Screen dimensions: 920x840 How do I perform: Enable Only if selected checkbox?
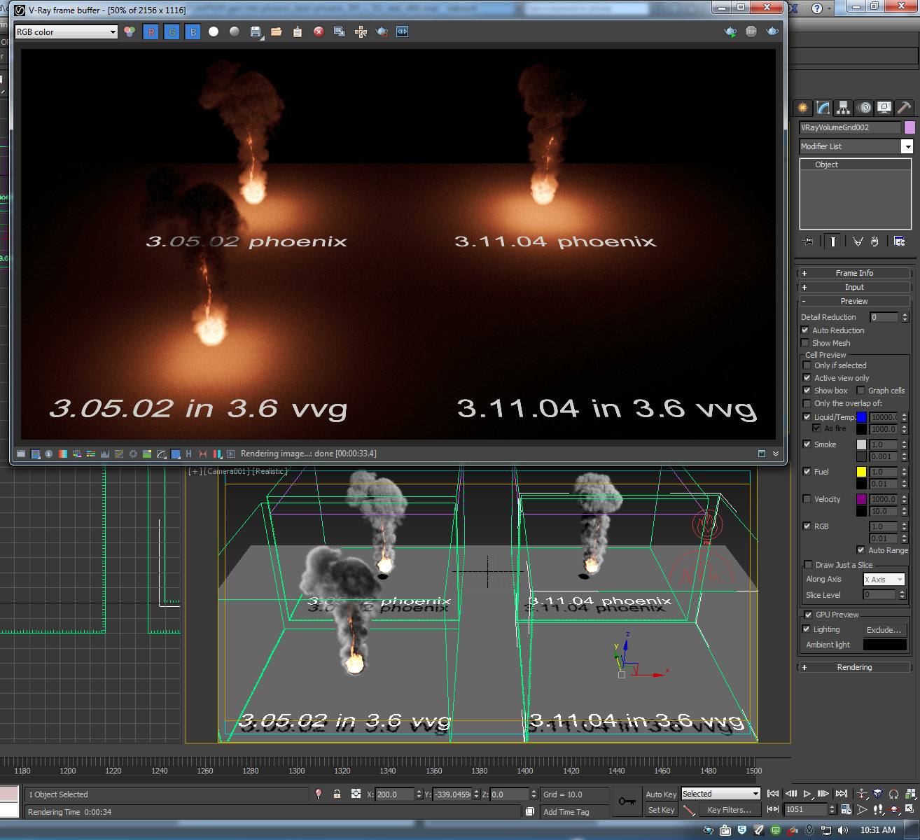click(807, 365)
